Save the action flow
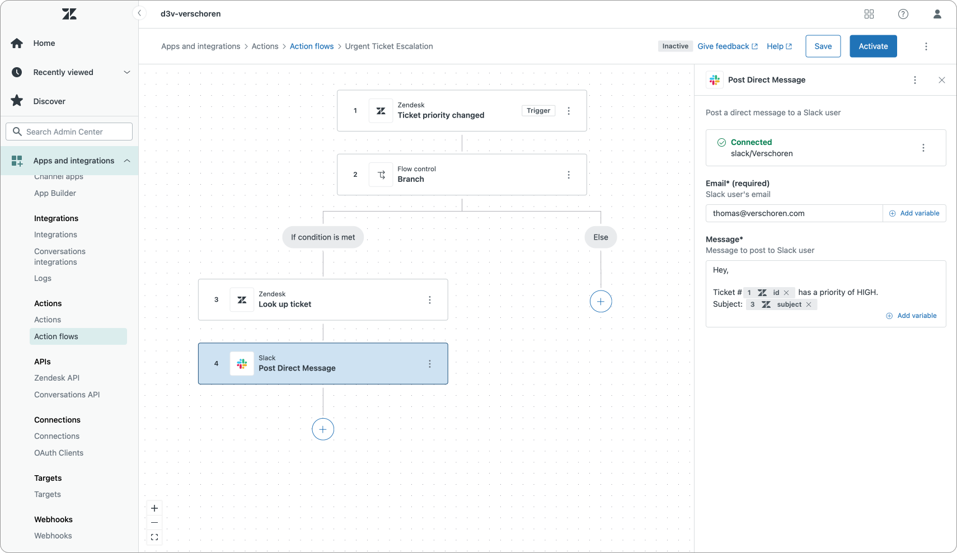957x553 pixels. pos(823,46)
